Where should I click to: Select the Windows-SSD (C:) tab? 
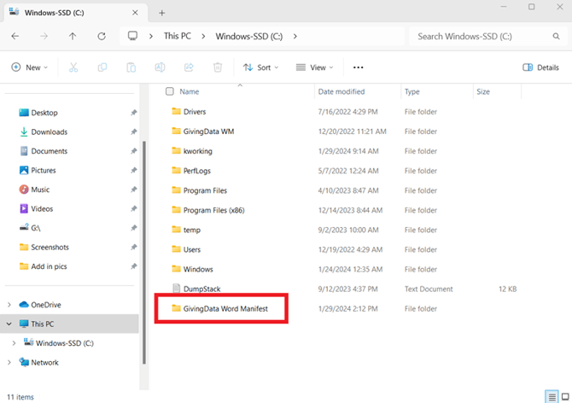(x=68, y=13)
